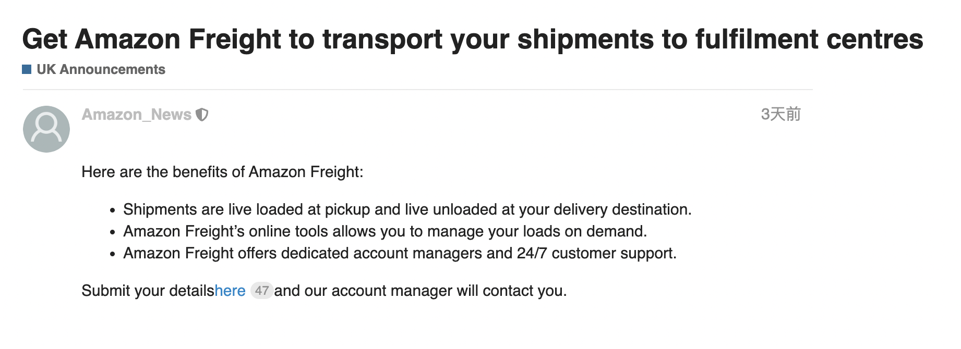The height and width of the screenshot is (349, 961).
Task: Select the bullet about live loaded shipments
Action: [407, 209]
